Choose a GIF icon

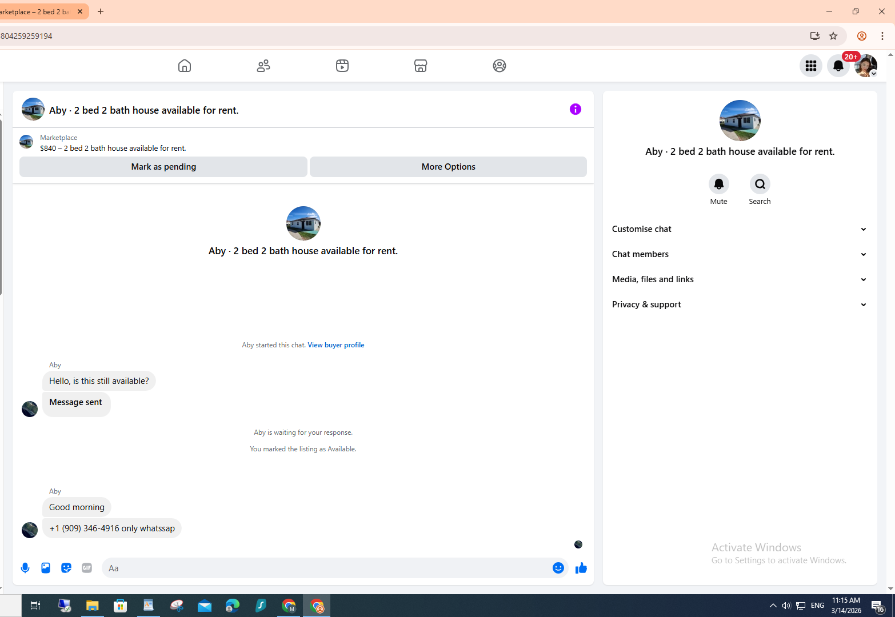click(87, 568)
